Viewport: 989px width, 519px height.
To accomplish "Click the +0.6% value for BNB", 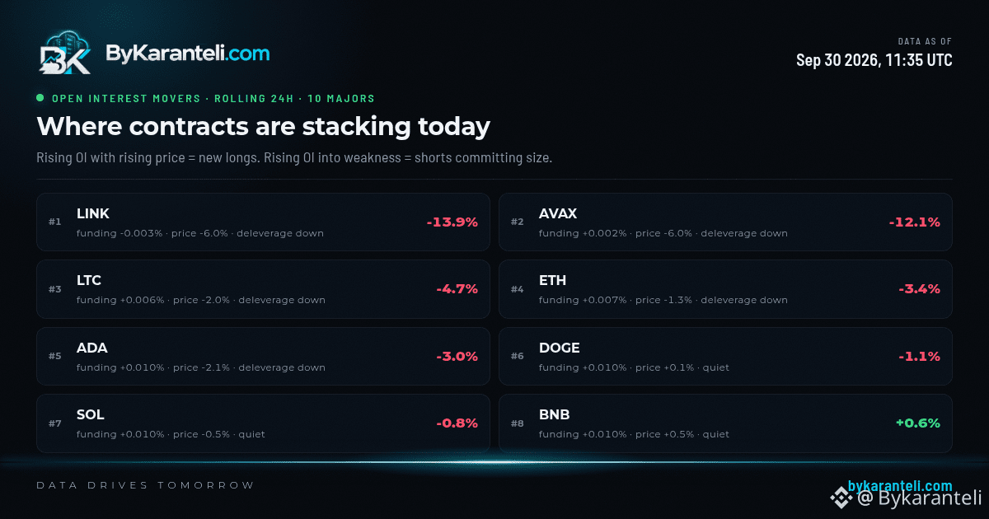I will pyautogui.click(x=917, y=423).
